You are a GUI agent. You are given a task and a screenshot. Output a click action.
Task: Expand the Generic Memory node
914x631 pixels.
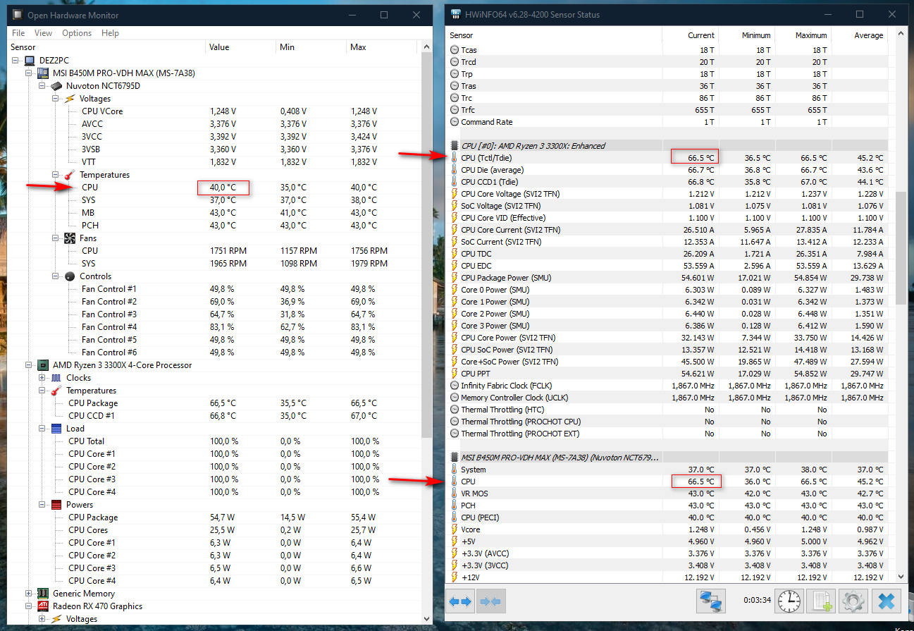coord(29,594)
